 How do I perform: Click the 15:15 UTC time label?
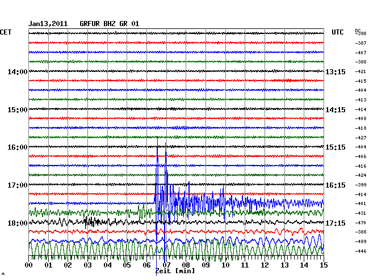coord(336,147)
